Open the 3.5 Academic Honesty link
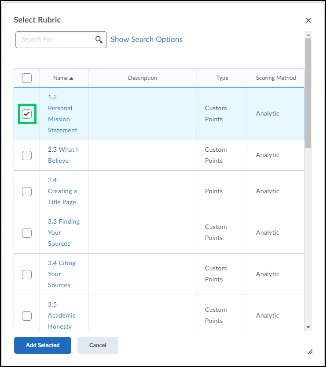The image size is (326, 367). (62, 315)
